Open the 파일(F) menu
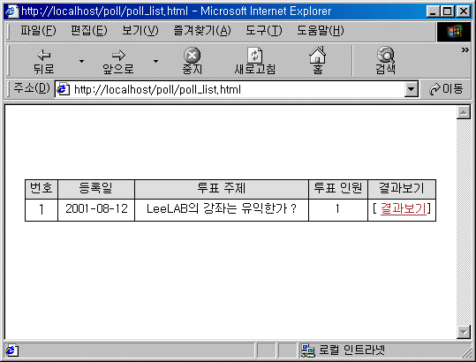 38,31
